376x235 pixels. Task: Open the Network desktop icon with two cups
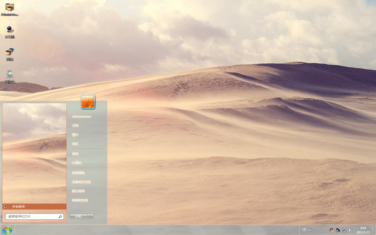(x=9, y=54)
